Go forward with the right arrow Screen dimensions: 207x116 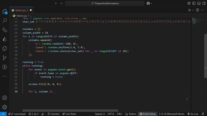tap(61, 4)
